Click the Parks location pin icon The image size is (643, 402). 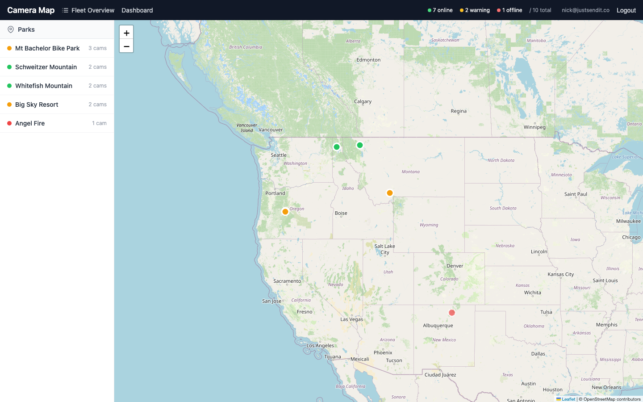point(10,29)
